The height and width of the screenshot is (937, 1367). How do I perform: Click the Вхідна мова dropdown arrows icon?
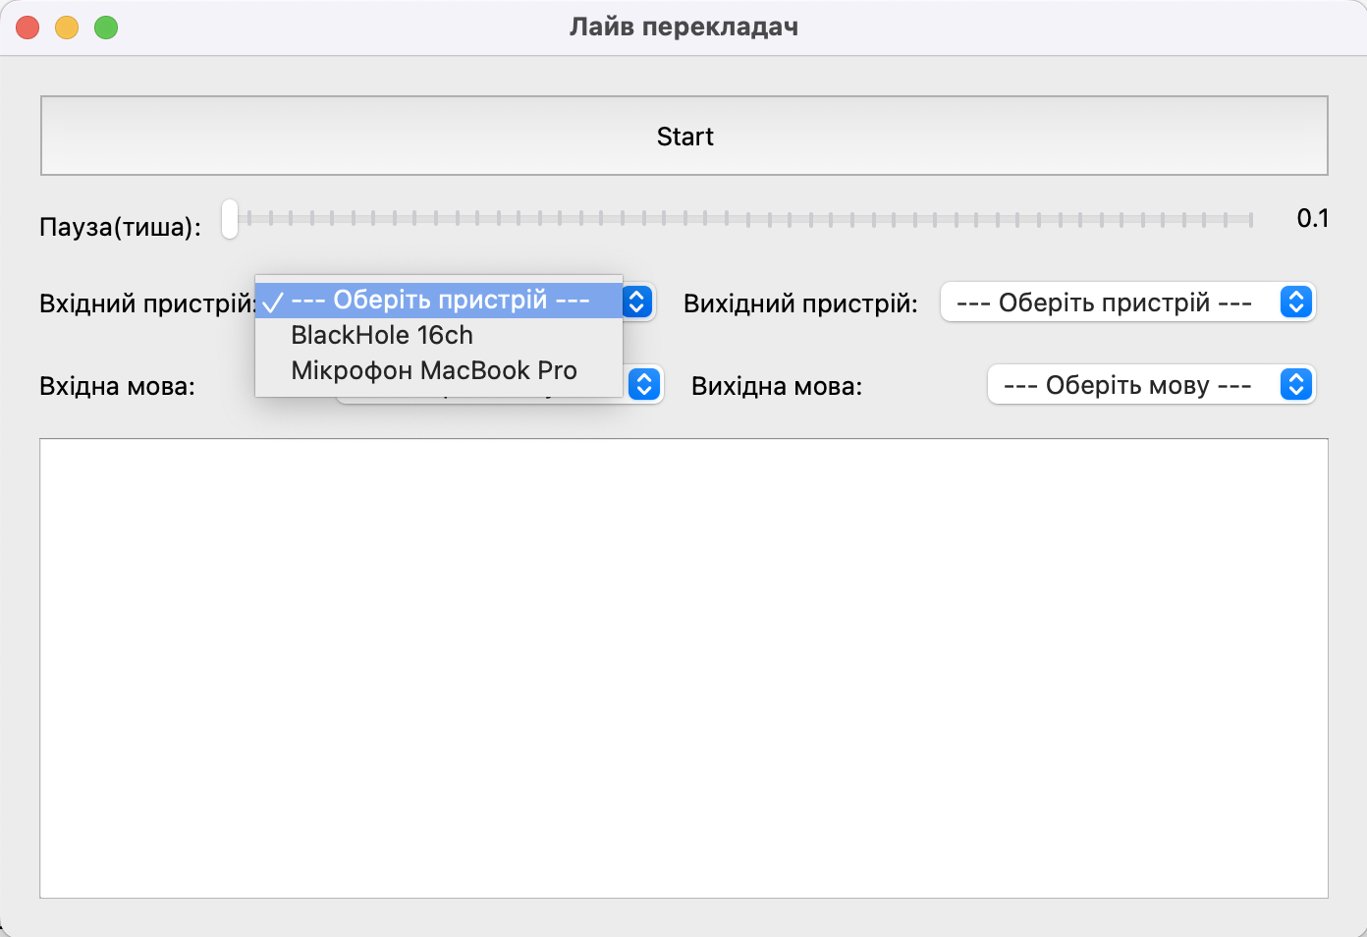[x=644, y=384]
